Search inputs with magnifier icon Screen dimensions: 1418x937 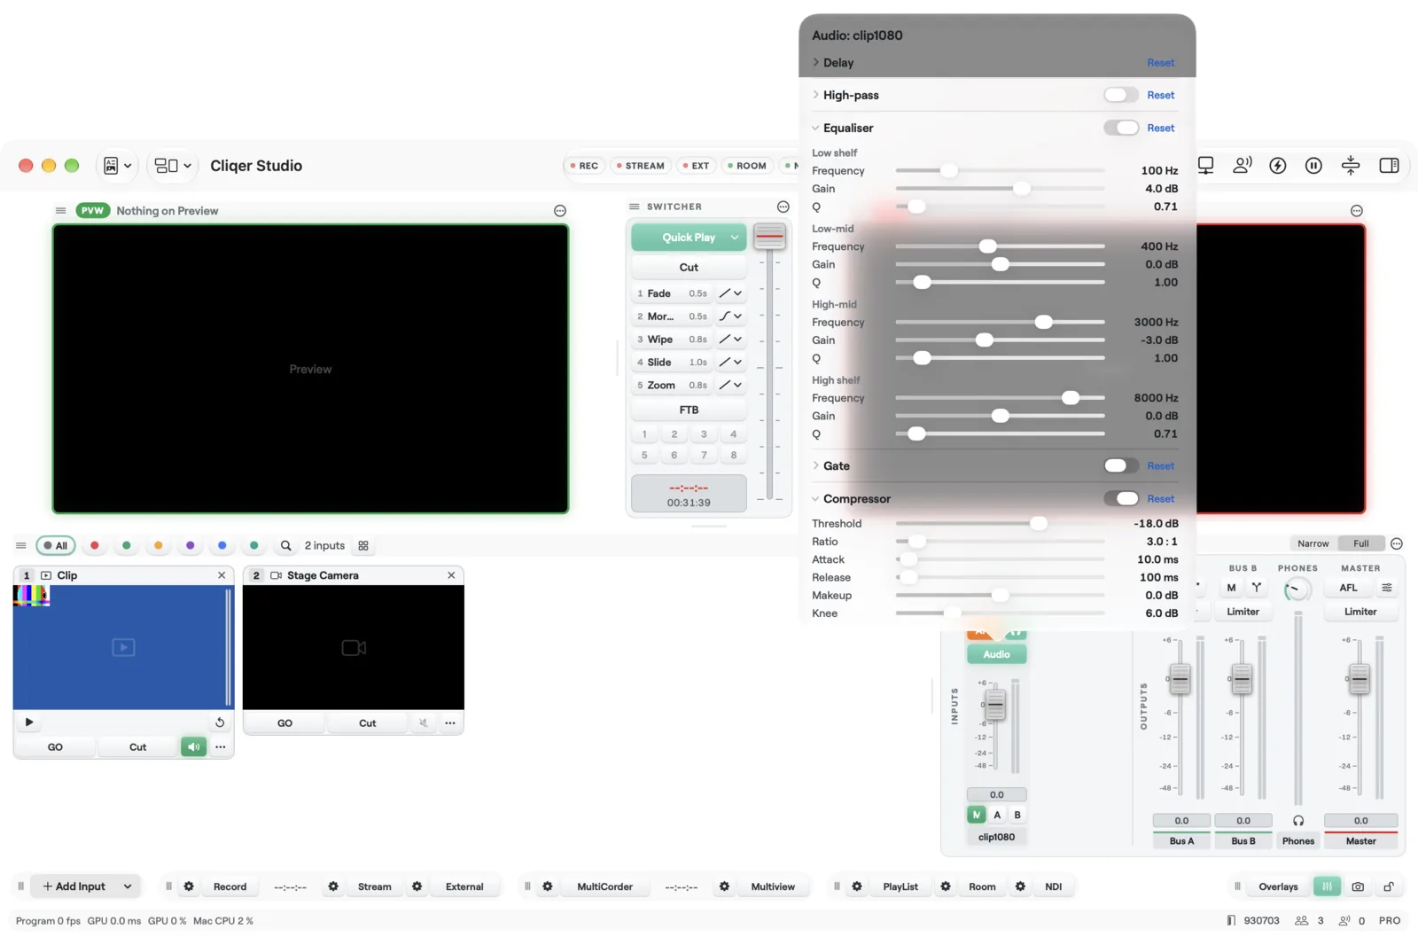(x=286, y=545)
